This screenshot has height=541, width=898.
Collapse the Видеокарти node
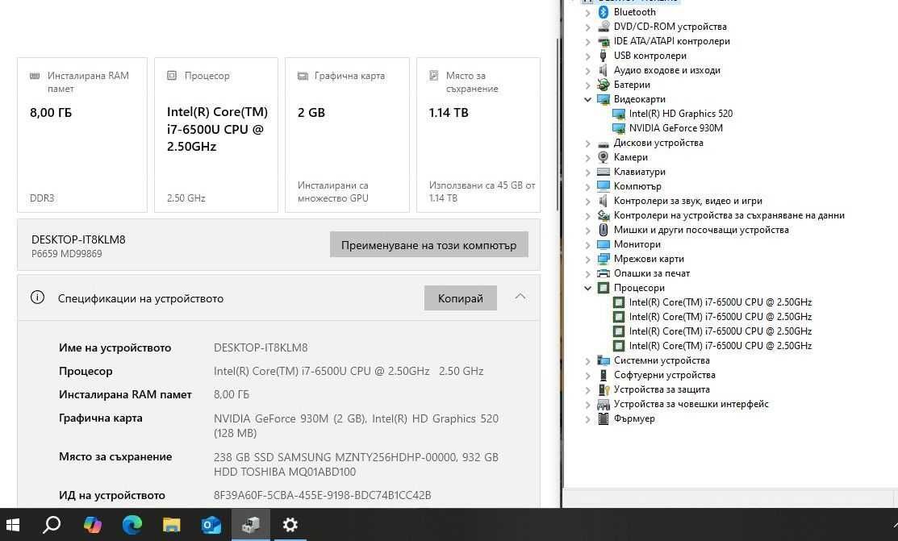pos(587,99)
